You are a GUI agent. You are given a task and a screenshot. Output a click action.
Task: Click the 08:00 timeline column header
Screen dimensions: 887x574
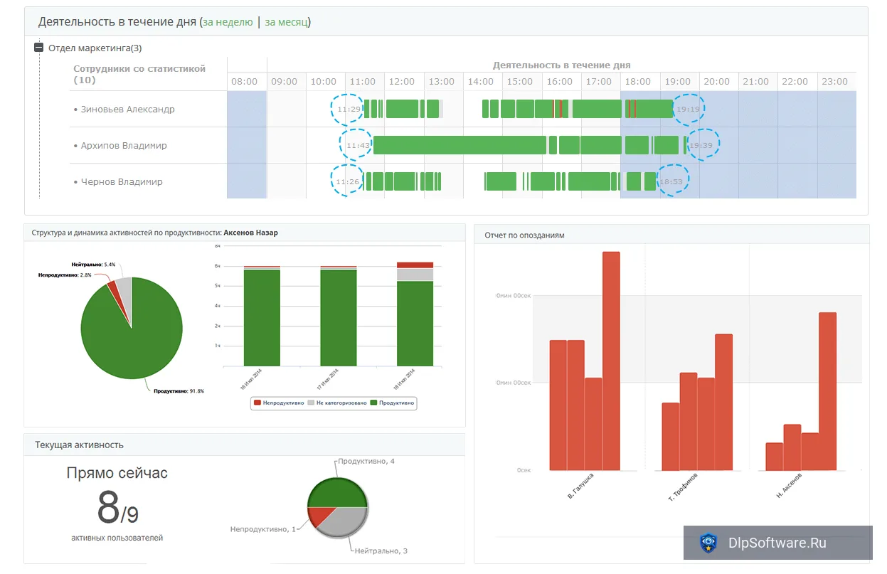coord(245,82)
